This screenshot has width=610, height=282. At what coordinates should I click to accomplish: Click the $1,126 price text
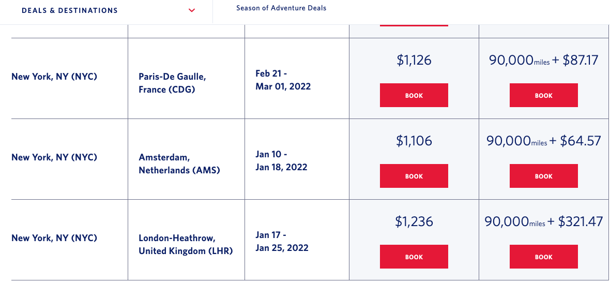[414, 61]
